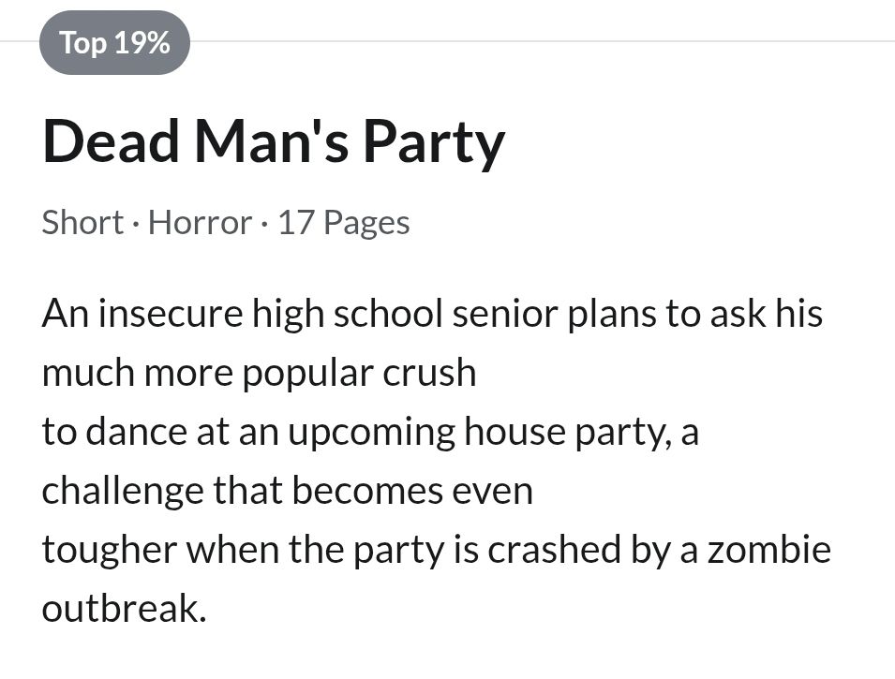Click the word 'Man's' in the title
The width and height of the screenshot is (895, 679).
272,141
